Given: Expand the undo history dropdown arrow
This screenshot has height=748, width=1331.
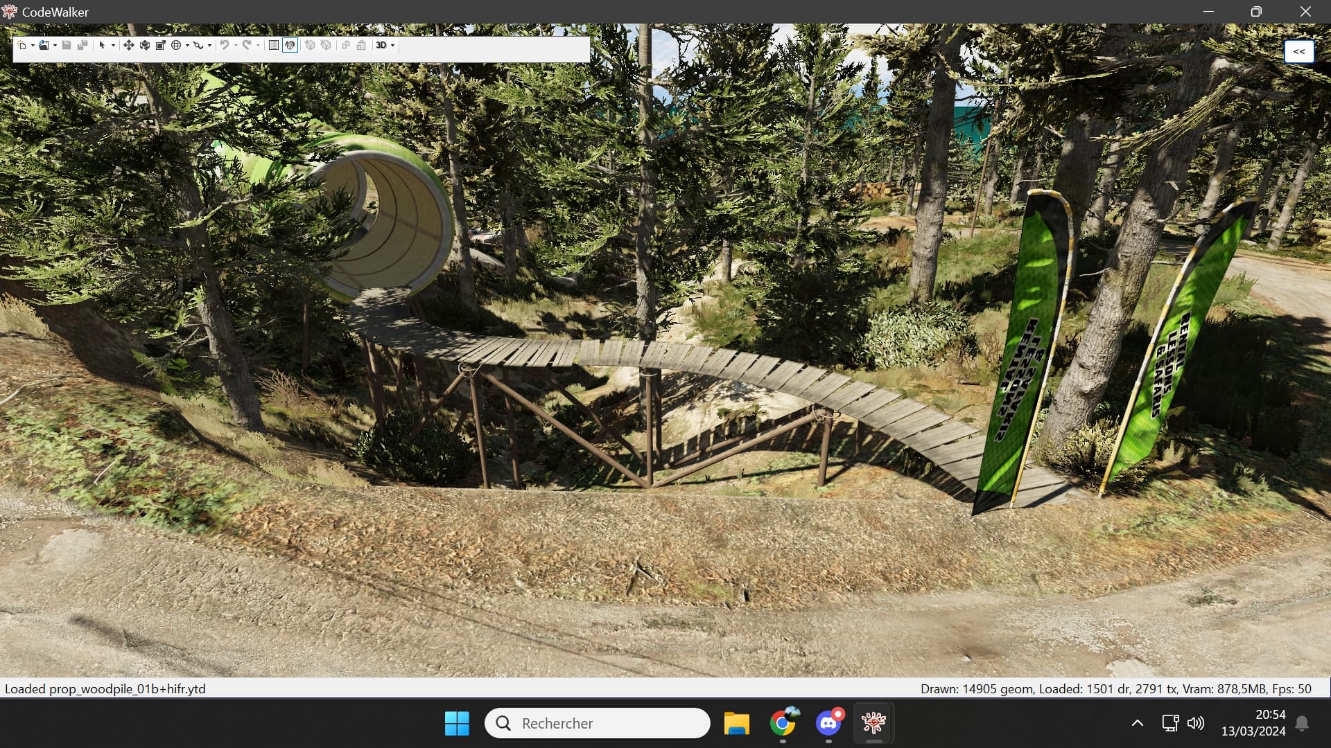Looking at the screenshot, I should 235,46.
